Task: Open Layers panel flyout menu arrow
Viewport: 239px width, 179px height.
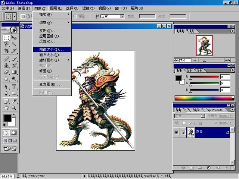Action: [232, 109]
